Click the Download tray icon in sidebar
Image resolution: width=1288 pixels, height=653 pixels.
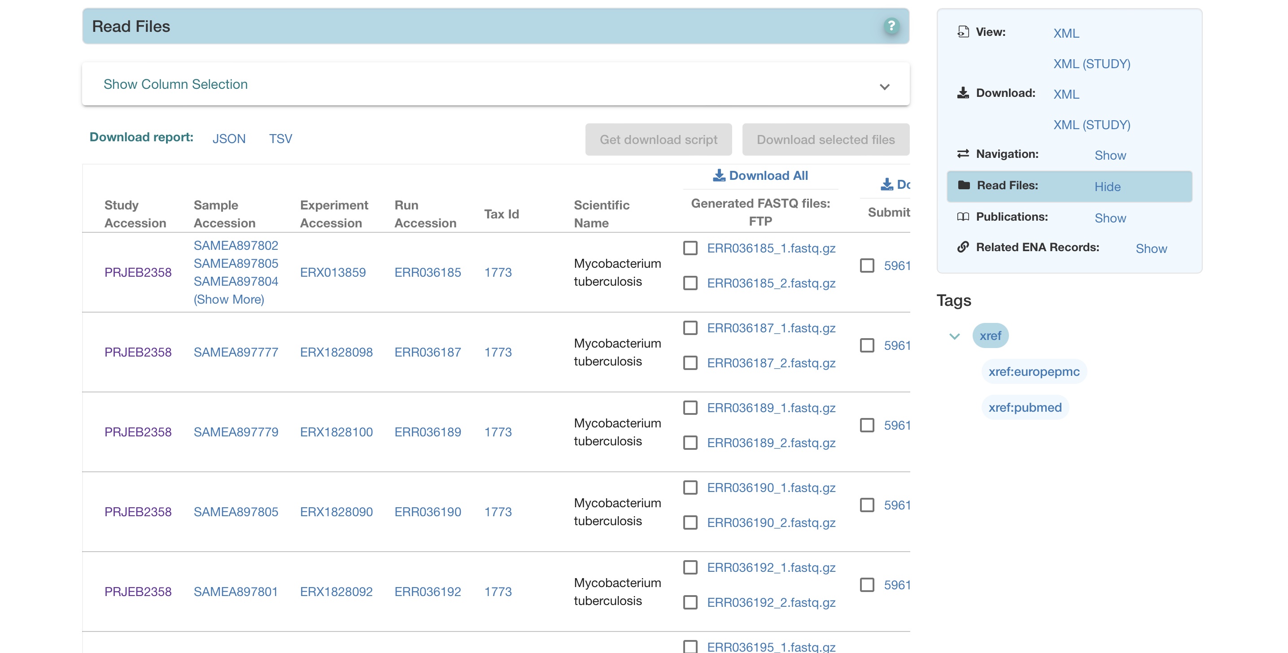pyautogui.click(x=962, y=93)
